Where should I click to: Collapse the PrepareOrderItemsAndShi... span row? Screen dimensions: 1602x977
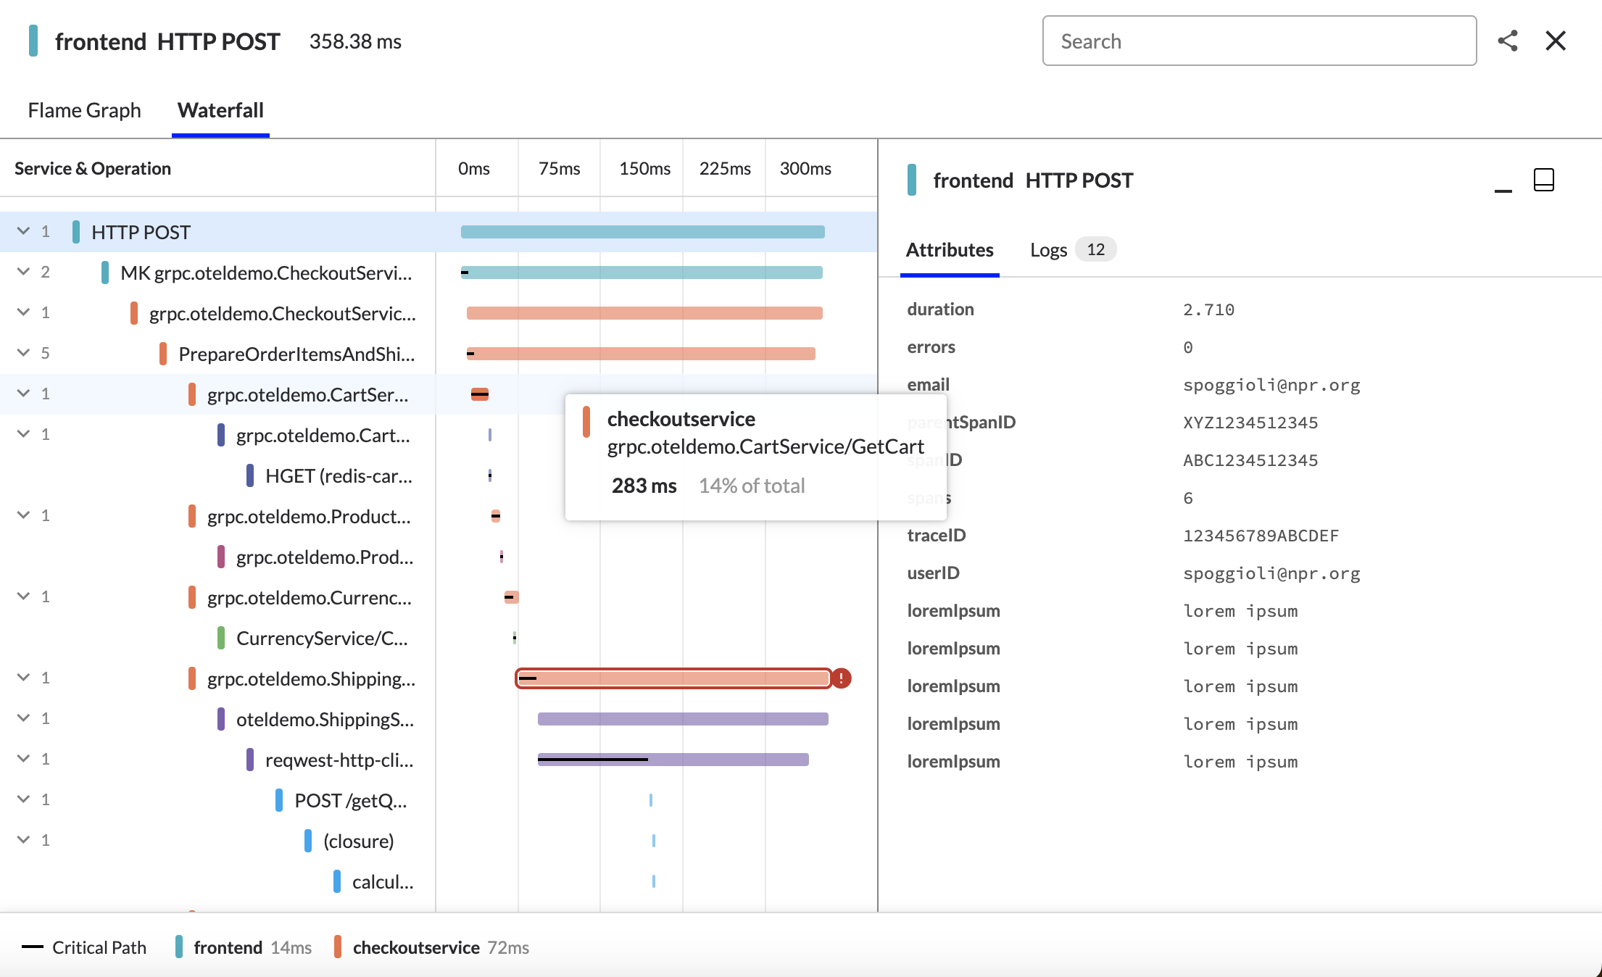tap(23, 353)
